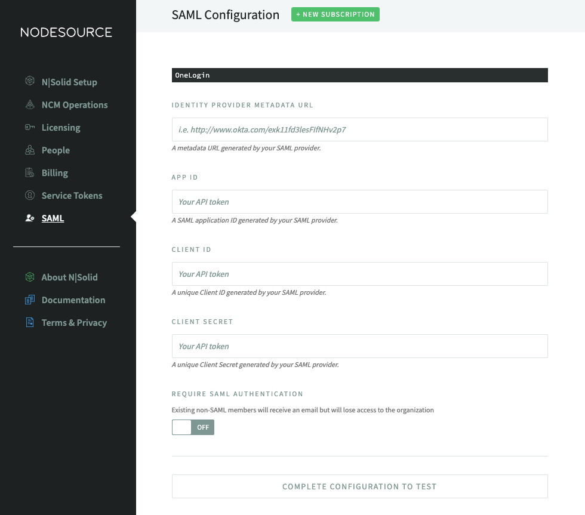
Task: Click 'A unique Client ID generated' helper text
Action: coord(249,292)
